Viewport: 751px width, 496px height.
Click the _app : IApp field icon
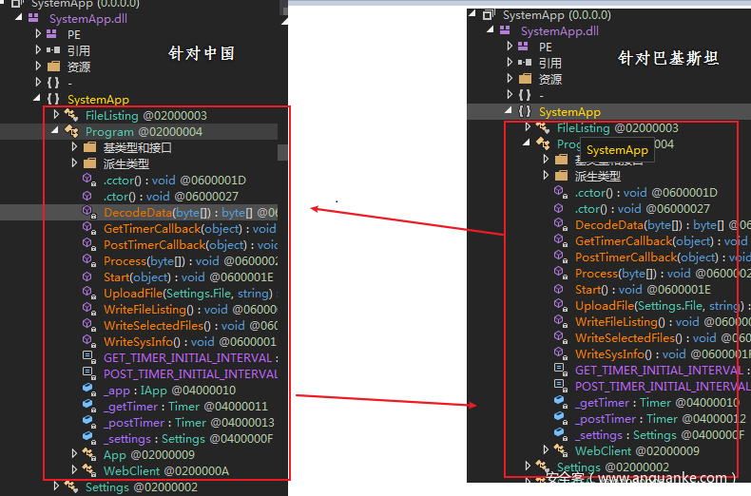[x=88, y=391]
